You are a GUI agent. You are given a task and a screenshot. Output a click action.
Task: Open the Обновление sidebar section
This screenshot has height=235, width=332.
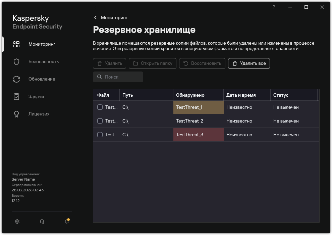tap(42, 79)
